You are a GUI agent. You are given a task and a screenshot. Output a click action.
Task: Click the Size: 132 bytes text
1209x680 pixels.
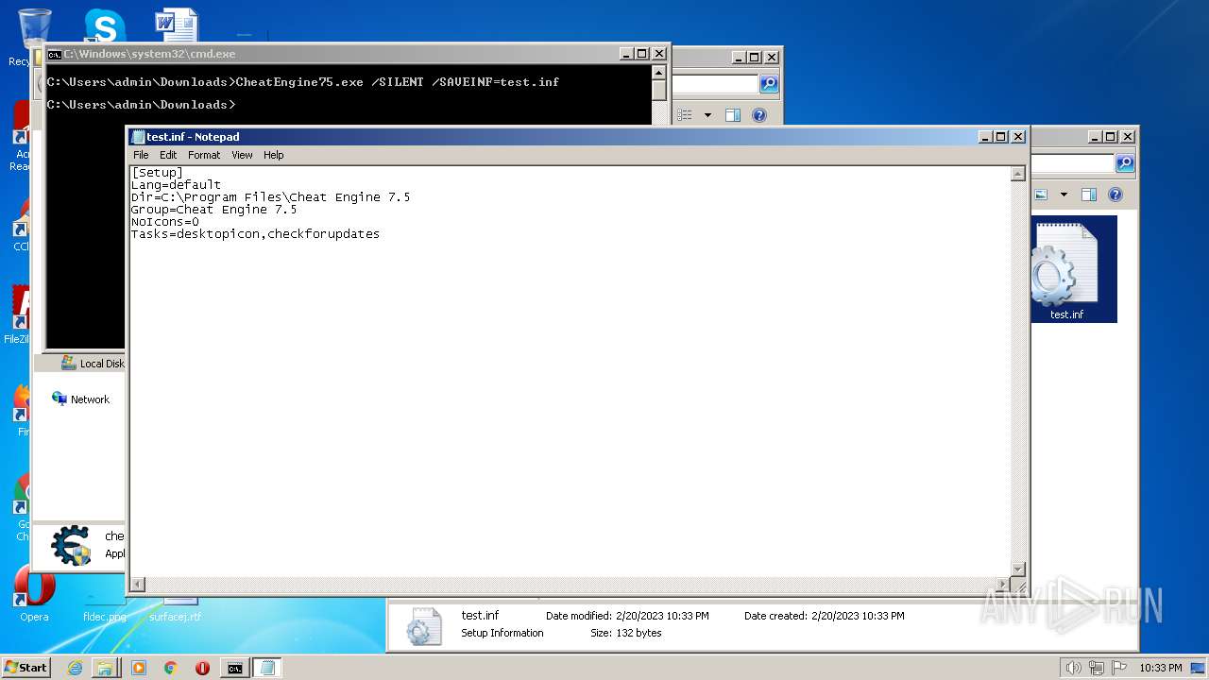click(x=625, y=633)
